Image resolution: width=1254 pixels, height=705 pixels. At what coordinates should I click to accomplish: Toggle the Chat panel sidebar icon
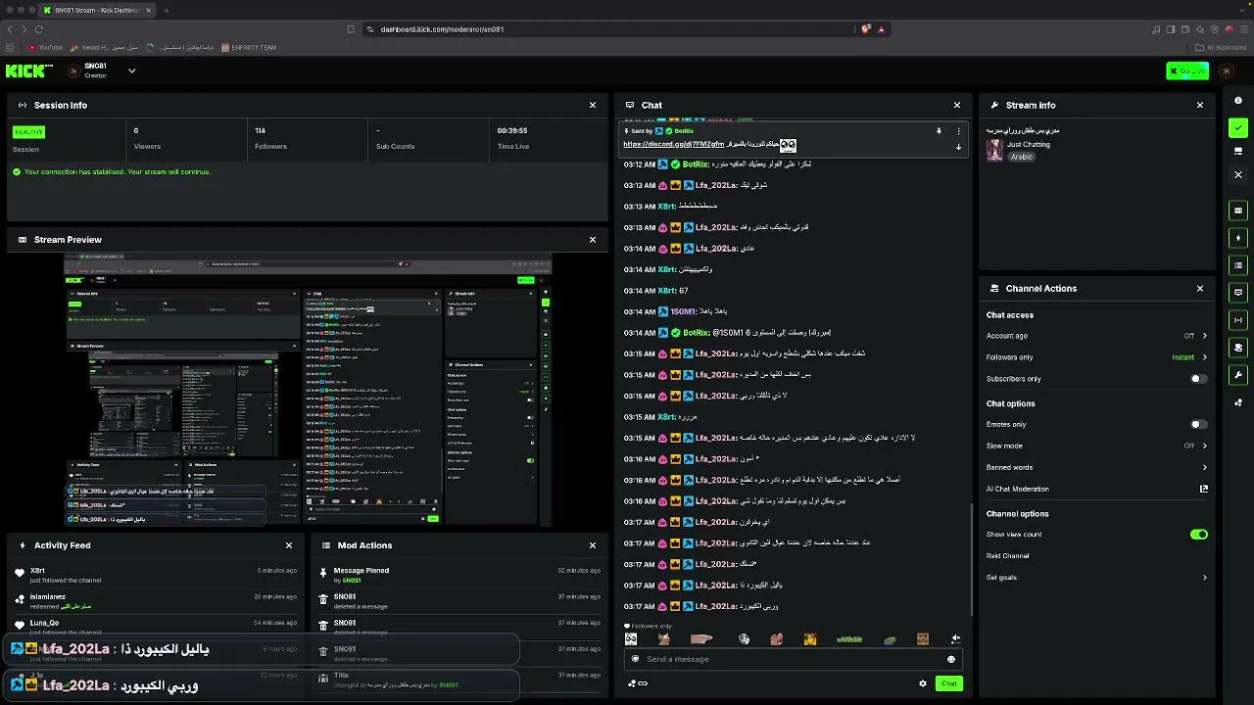pyautogui.click(x=1238, y=293)
